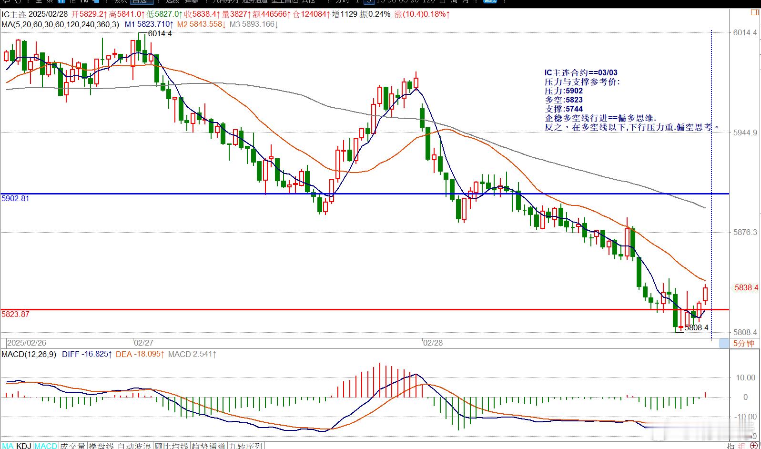Click the 多空:5823 annotation line
The width and height of the screenshot is (761, 449).
pos(564,100)
